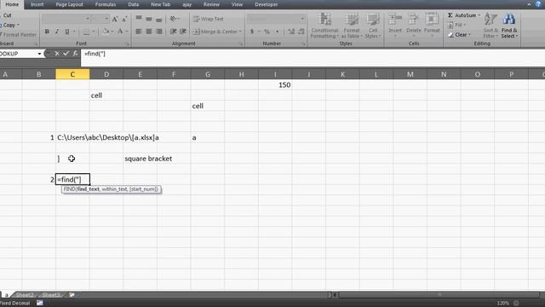The image size is (545, 307).
Task: Click Insert Worksheet tab icon
Action: (72, 295)
